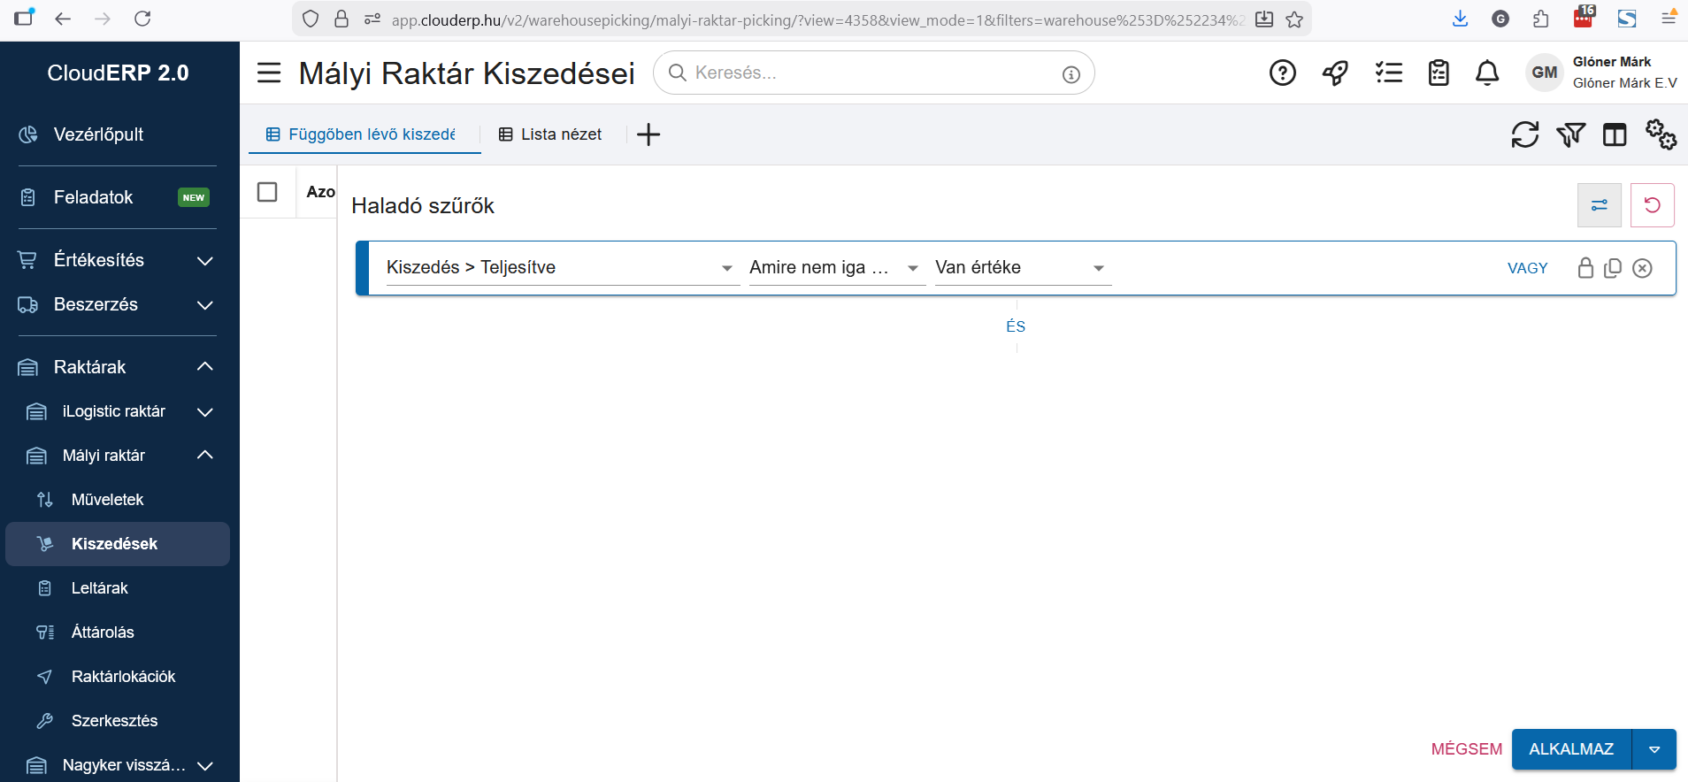
Task: Add a new view with plus icon
Action: coord(648,134)
